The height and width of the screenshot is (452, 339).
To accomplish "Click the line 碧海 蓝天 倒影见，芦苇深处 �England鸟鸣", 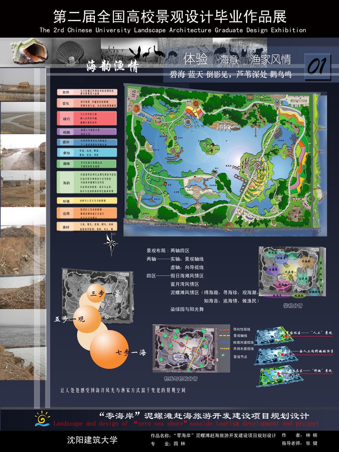I will [231, 74].
